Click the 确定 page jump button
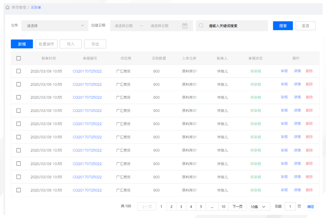Viewport: 326px width, 218px height. [x=310, y=207]
